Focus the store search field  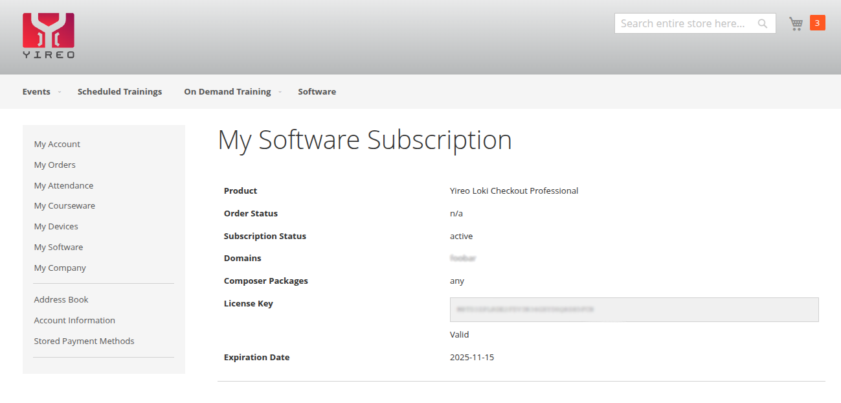[683, 24]
